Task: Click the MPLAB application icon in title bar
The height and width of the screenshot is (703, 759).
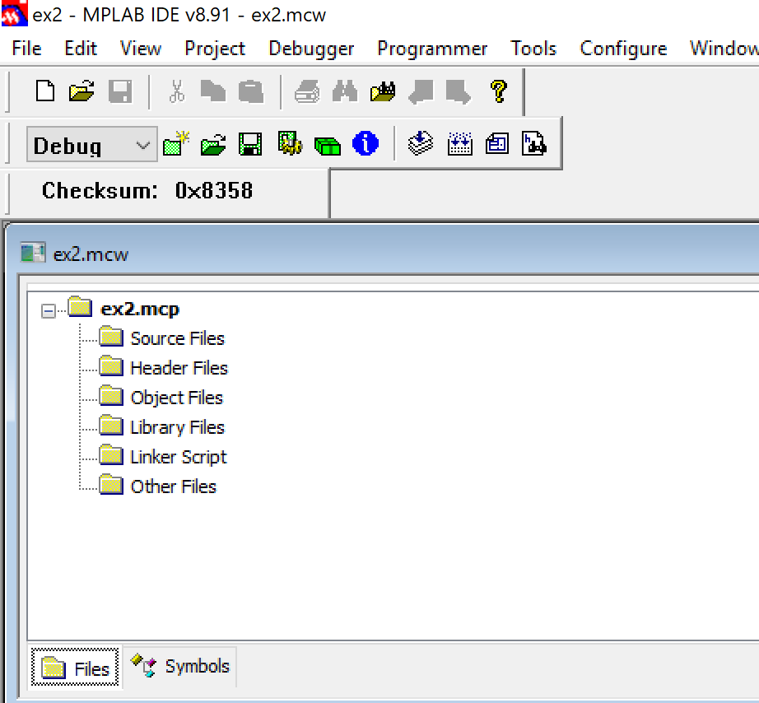Action: tap(15, 13)
